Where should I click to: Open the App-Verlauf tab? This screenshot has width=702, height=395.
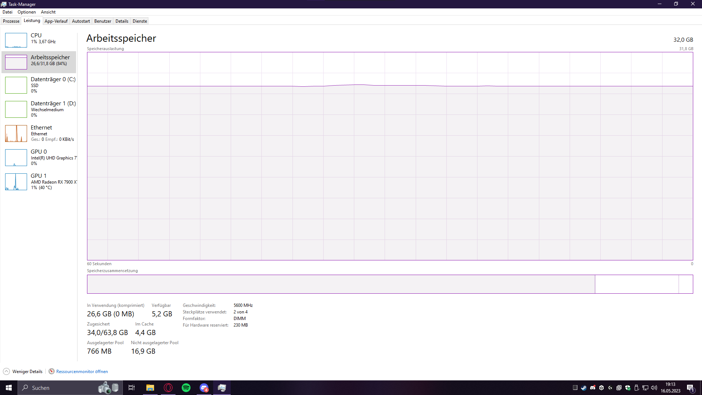tap(56, 21)
